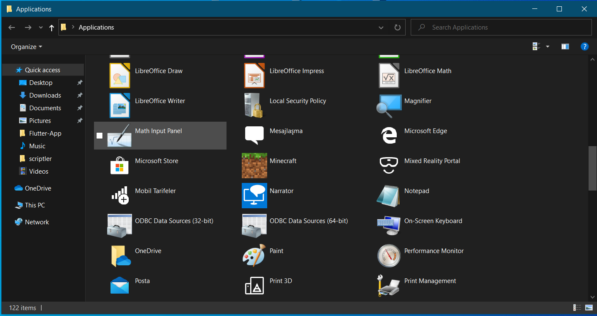
Task: Click the Print 3D icon
Action: pos(254,286)
